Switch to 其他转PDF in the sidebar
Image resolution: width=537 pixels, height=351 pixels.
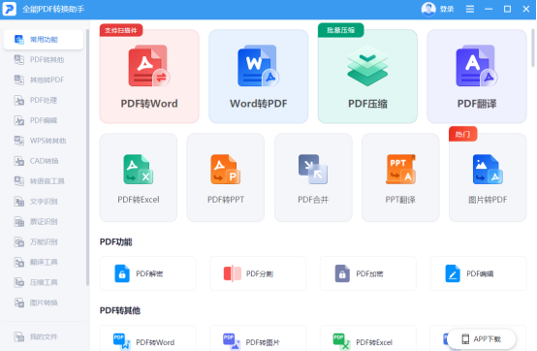pyautogui.click(x=44, y=80)
